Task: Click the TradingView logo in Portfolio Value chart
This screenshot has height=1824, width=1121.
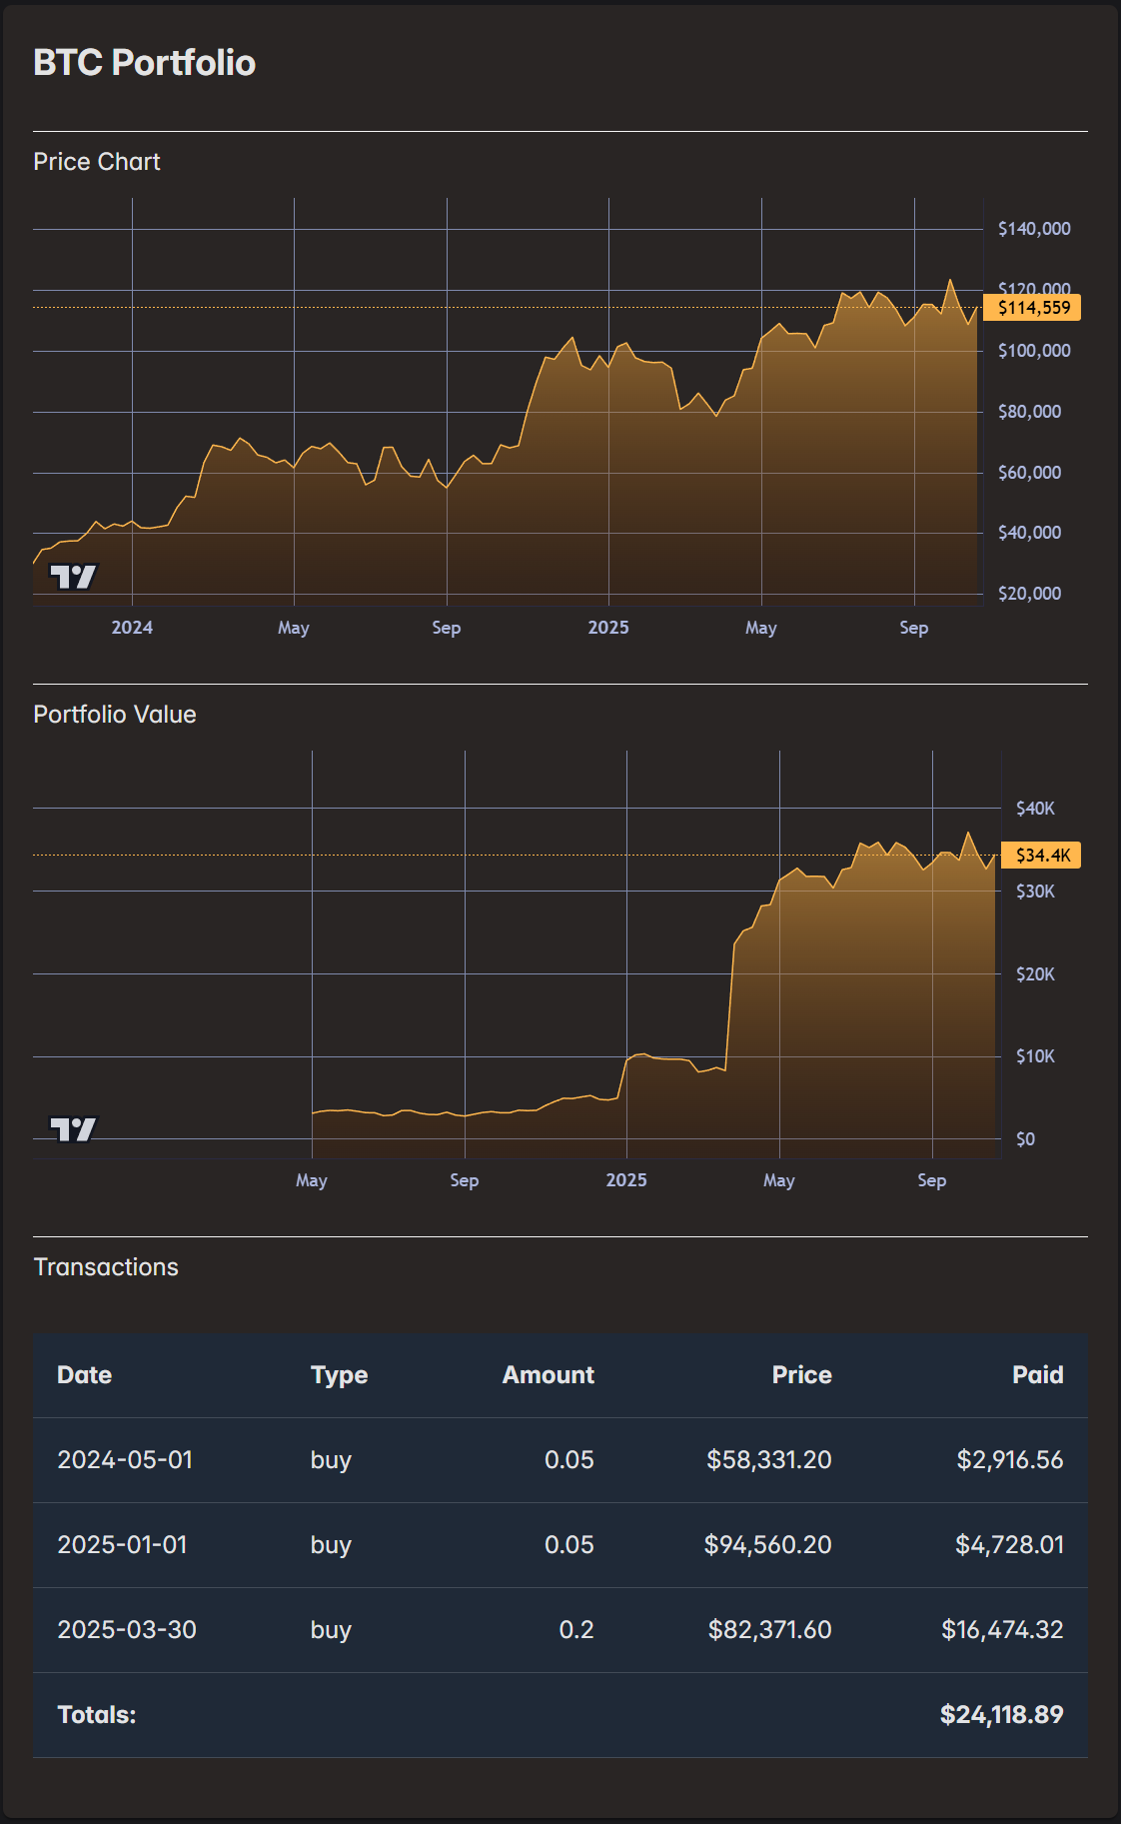Action: 73,1129
